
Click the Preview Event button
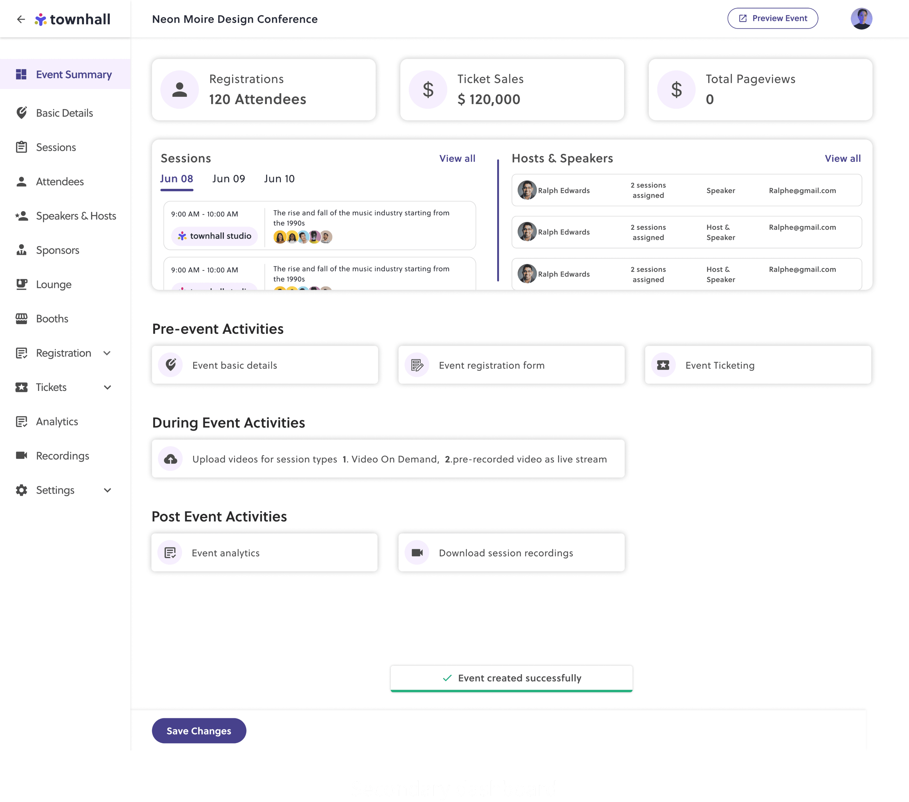[773, 19]
